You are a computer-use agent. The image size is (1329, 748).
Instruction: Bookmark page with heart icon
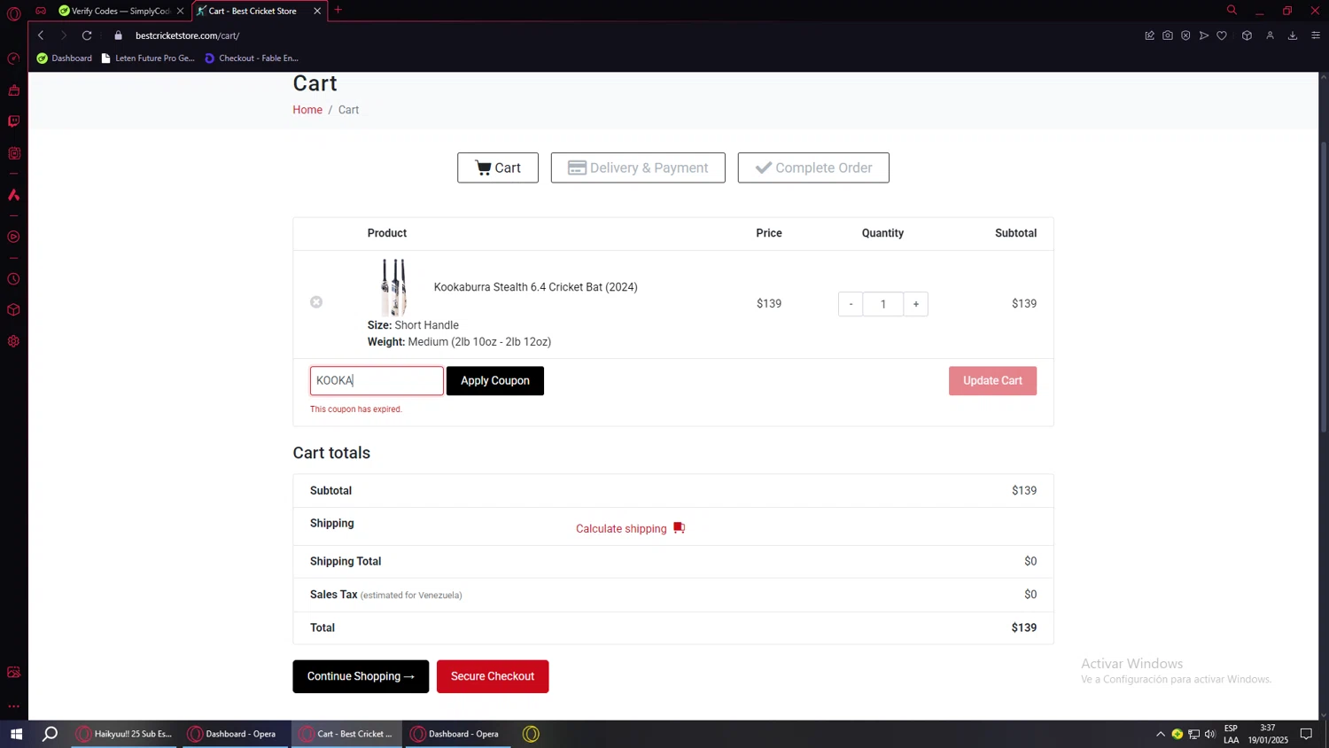(1222, 35)
